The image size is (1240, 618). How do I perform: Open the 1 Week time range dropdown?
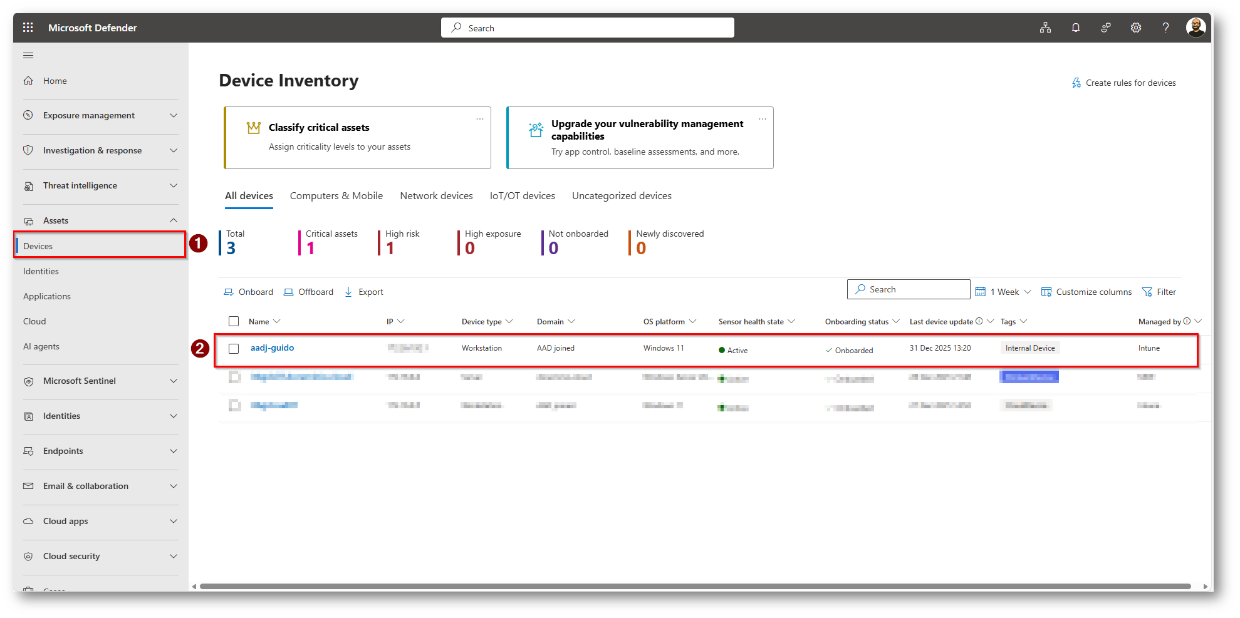click(1004, 292)
